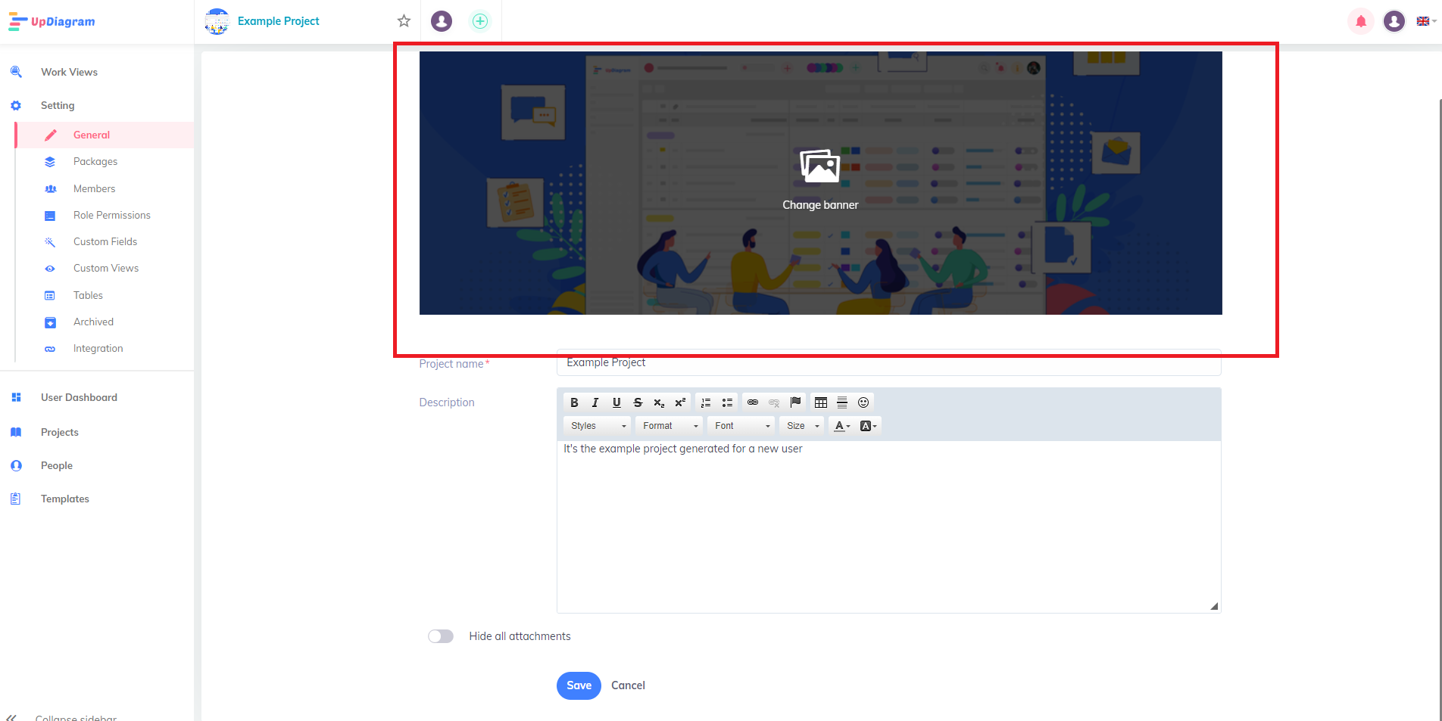Click the Custom Views eye icon
Image resolution: width=1442 pixels, height=721 pixels.
click(50, 269)
